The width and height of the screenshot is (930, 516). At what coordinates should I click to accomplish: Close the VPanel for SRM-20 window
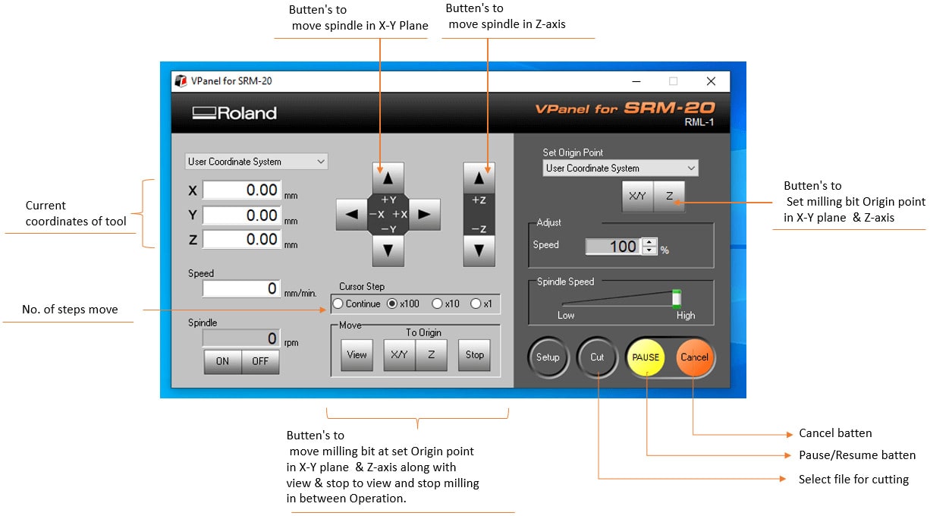(x=711, y=81)
